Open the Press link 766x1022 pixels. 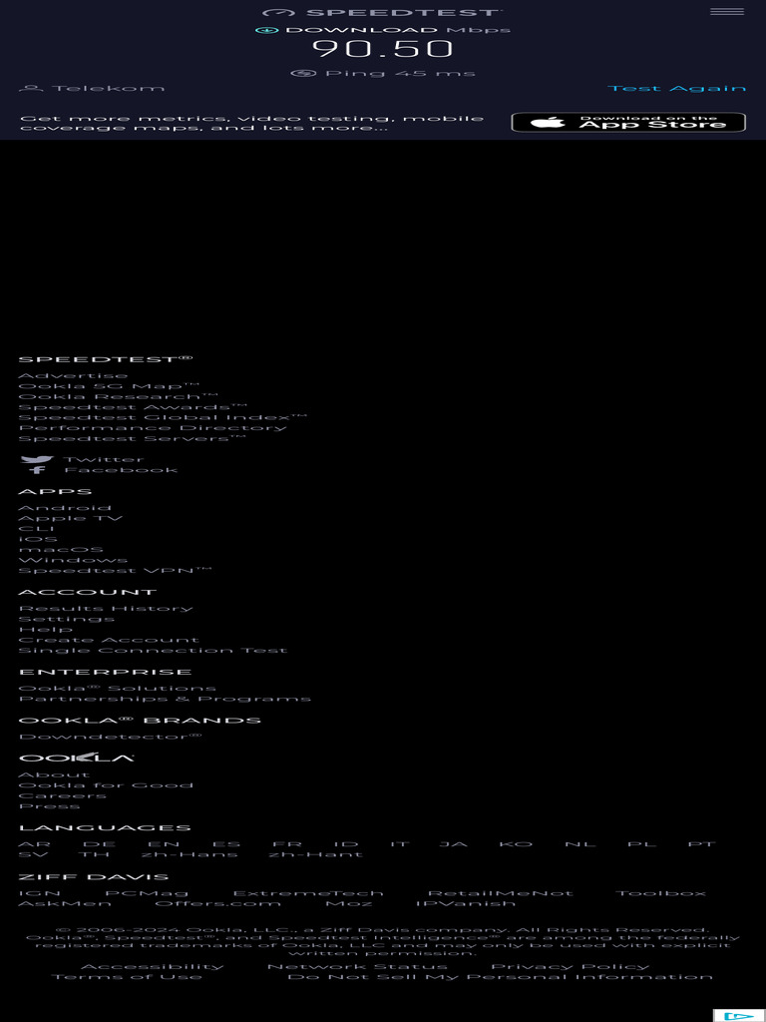(50, 805)
